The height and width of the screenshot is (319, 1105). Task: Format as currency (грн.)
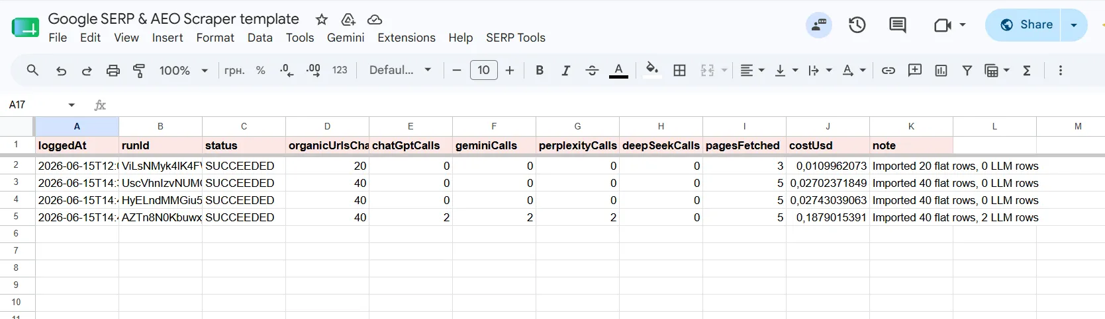coord(234,71)
